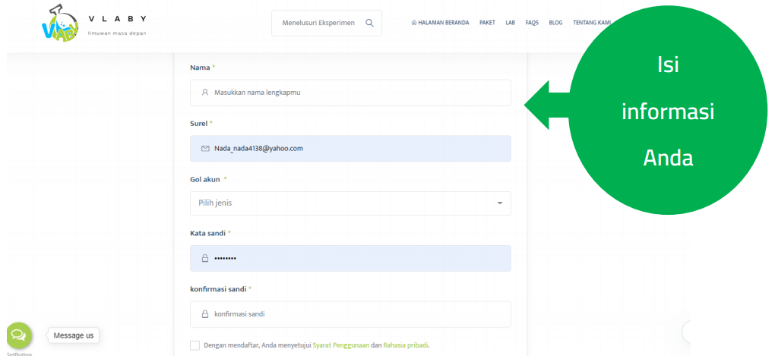Navigate to TENTANG KAMI

click(x=591, y=23)
